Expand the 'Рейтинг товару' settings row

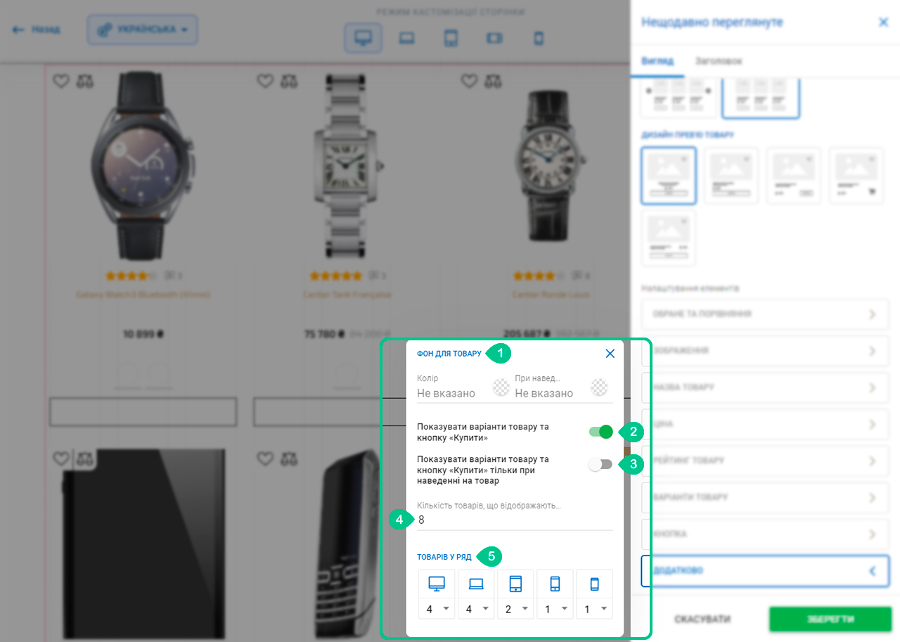point(765,461)
